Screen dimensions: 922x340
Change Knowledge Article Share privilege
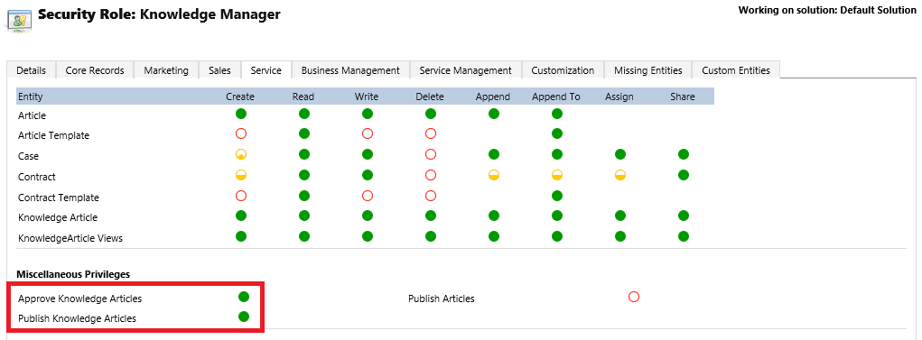click(x=683, y=216)
